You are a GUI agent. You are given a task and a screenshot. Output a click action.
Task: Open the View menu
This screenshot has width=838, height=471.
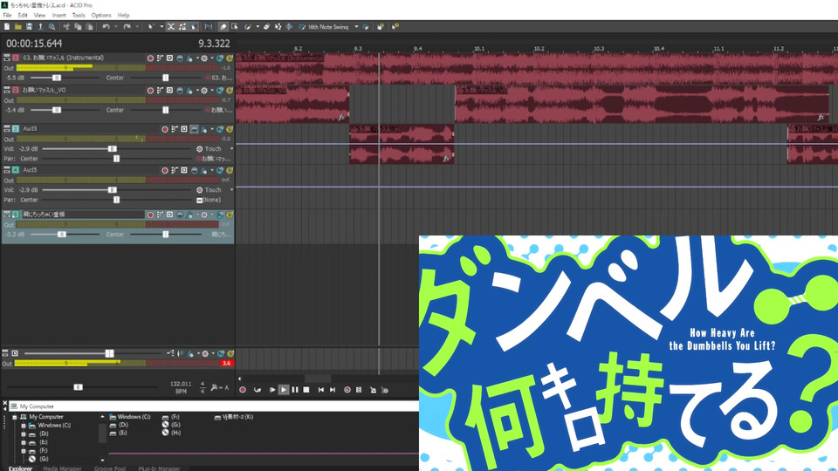(39, 15)
